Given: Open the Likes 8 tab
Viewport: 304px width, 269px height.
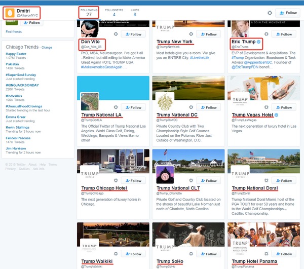Looking at the screenshot, I should [135, 13].
